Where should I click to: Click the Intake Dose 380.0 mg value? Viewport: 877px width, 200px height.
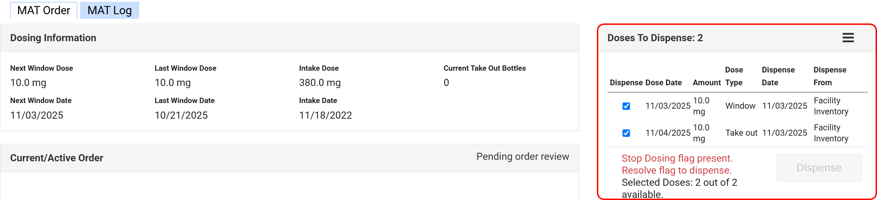[x=320, y=83]
